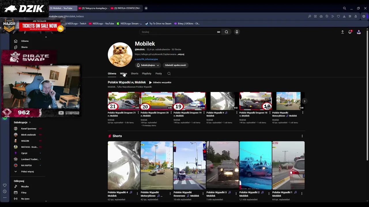Take a snapshot with browser camera icon
Screen dimensions: 369x207
coord(321,16)
